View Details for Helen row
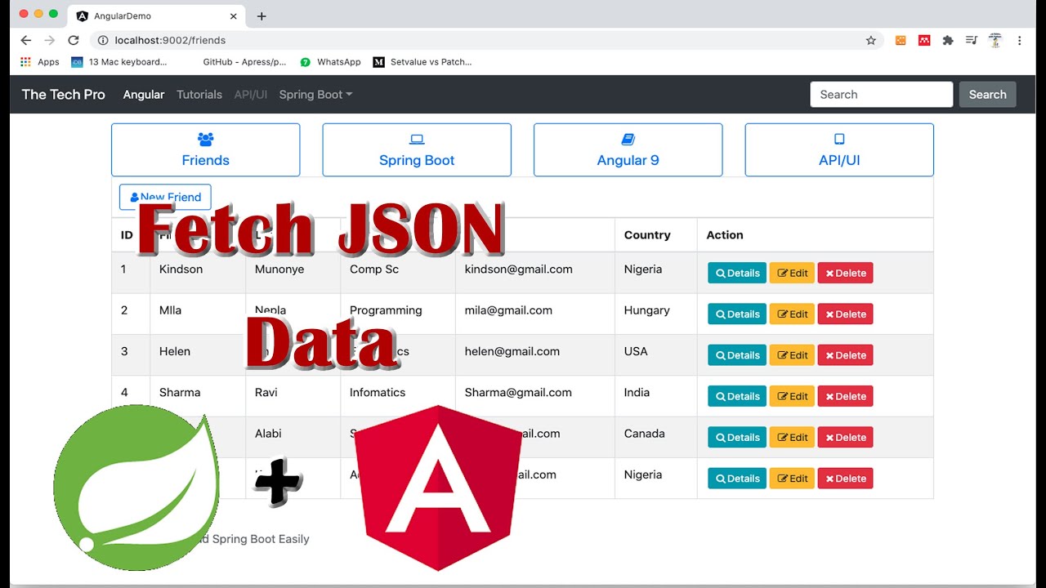 (737, 355)
